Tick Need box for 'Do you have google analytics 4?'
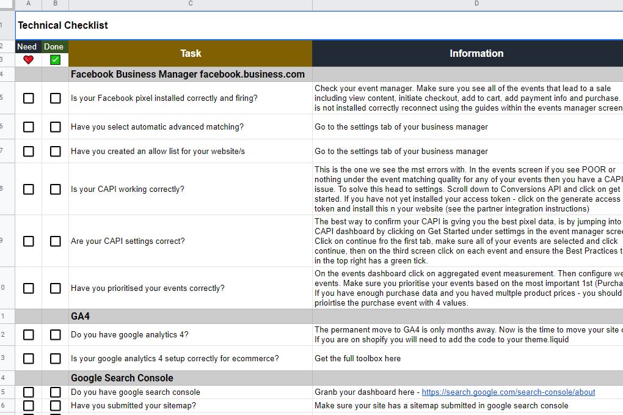The image size is (623, 415). point(29,335)
